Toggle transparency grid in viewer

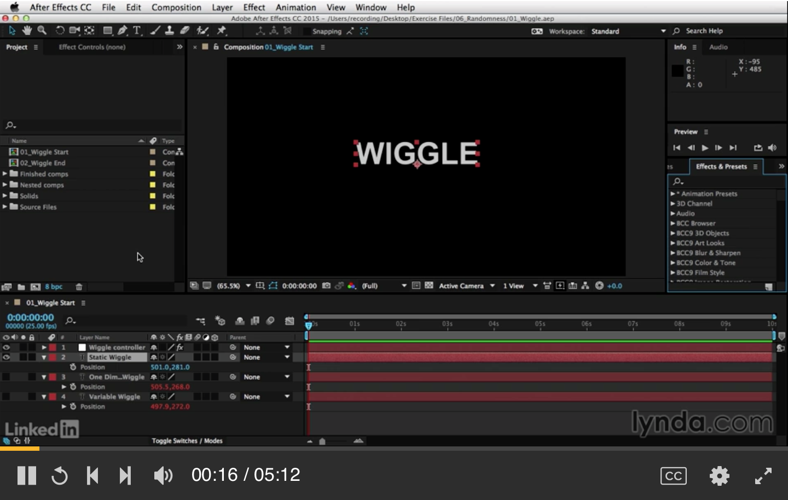click(429, 286)
